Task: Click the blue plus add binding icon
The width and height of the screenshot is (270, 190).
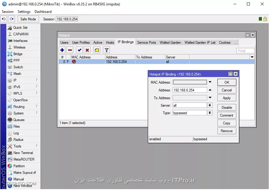Action: coord(62,50)
